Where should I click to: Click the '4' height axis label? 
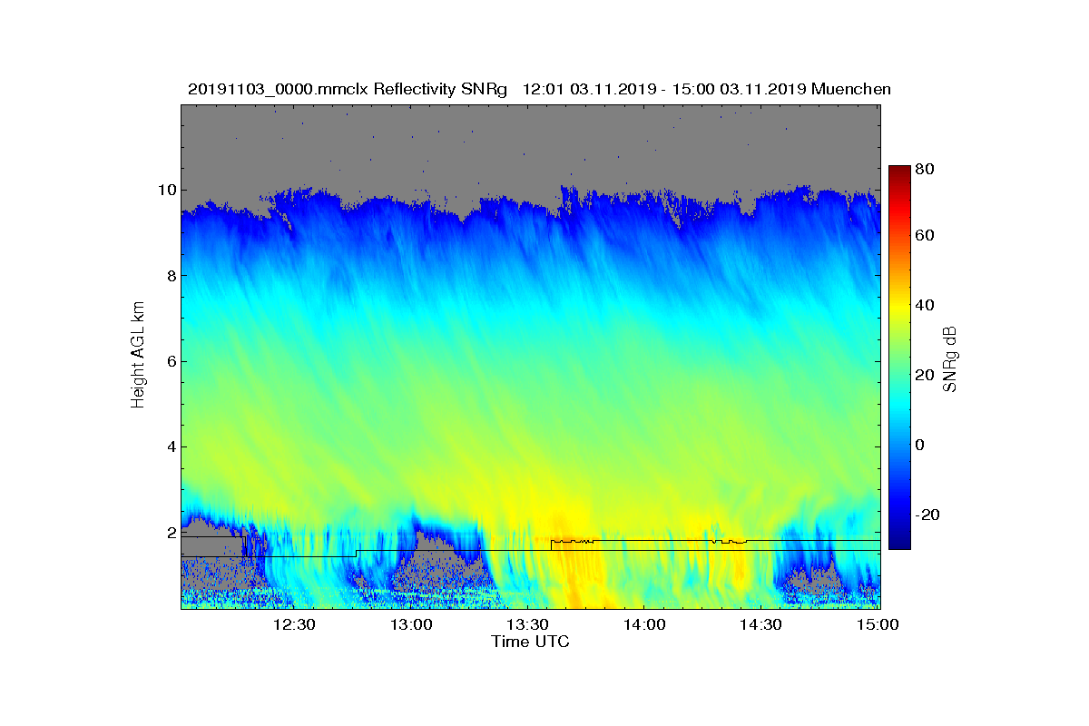[x=170, y=446]
